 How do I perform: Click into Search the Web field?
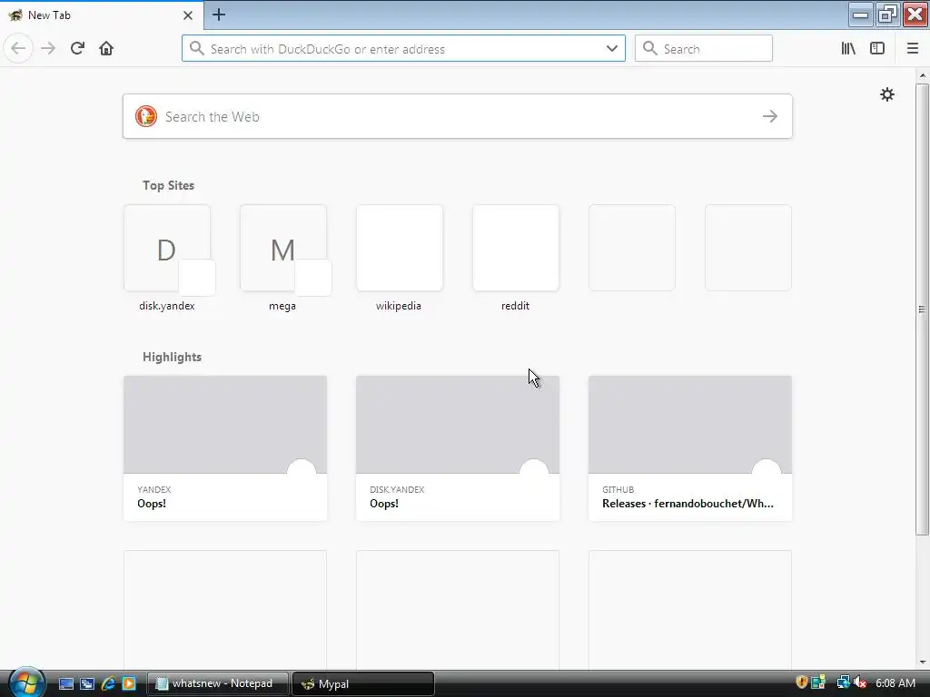pos(458,116)
